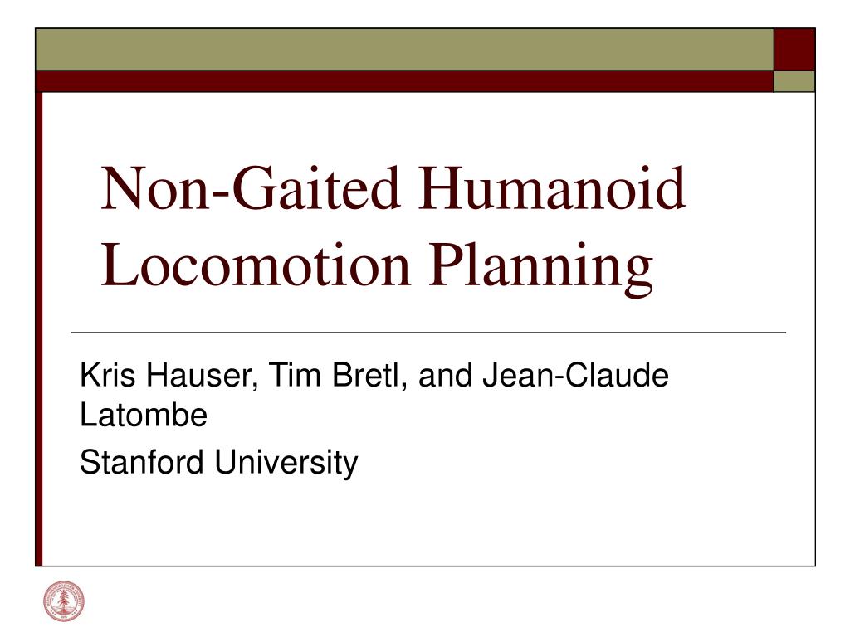This screenshot has height=637, width=850.
Task: Click the word "Locomotion" in the title
Action: [256, 265]
